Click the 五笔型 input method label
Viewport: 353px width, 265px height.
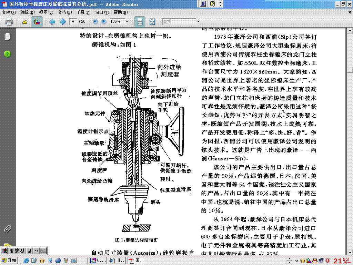(x=17, y=251)
